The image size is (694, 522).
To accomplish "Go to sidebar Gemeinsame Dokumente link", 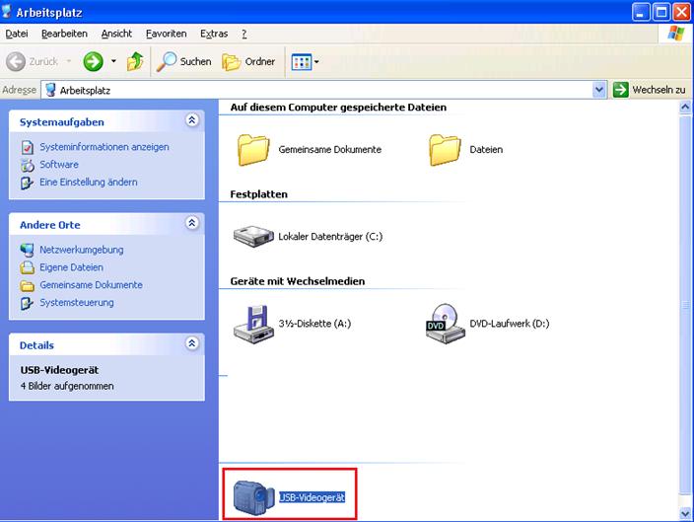I will click(x=91, y=285).
